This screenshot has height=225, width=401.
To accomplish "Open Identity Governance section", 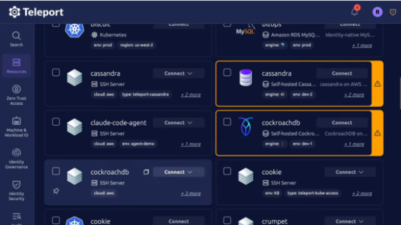I will [16, 159].
